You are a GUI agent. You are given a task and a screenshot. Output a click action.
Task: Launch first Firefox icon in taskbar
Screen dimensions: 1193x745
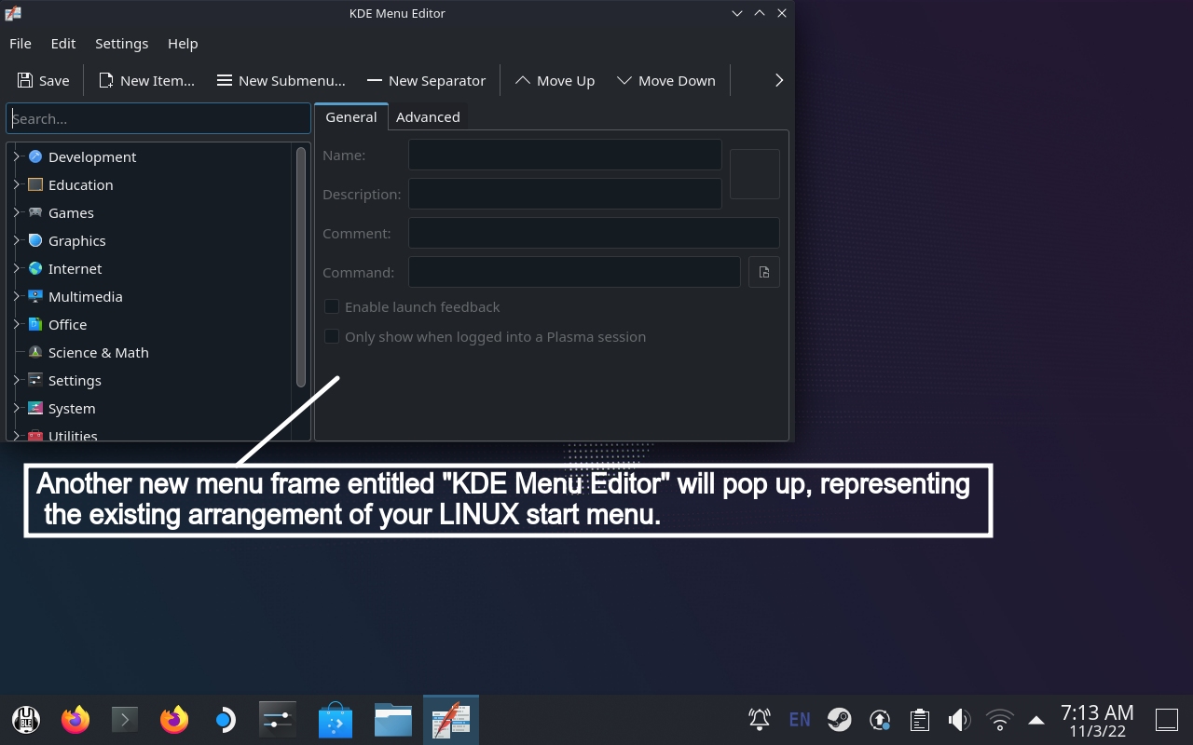tap(75, 719)
